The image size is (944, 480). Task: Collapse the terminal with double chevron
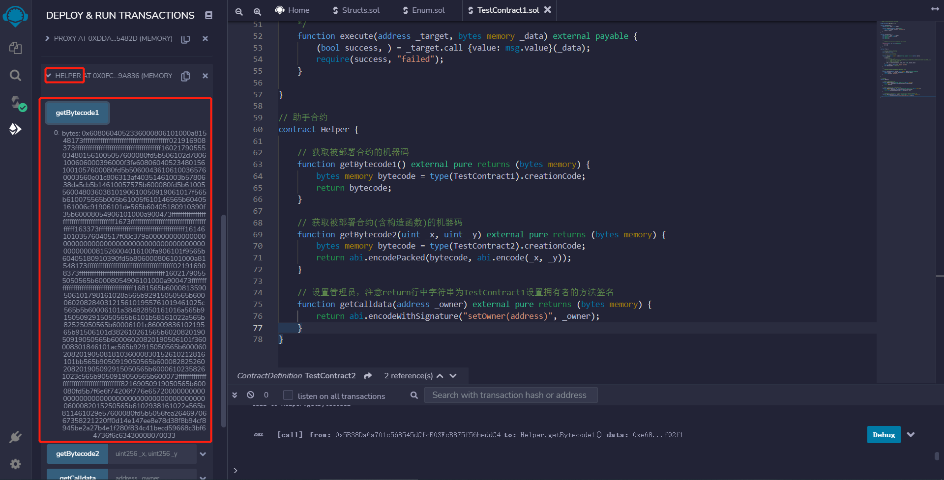click(x=235, y=395)
